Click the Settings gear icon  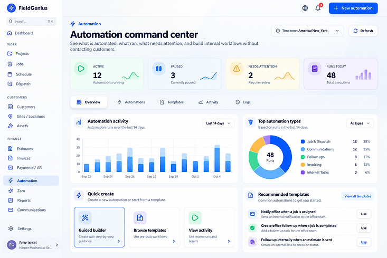[11, 228]
